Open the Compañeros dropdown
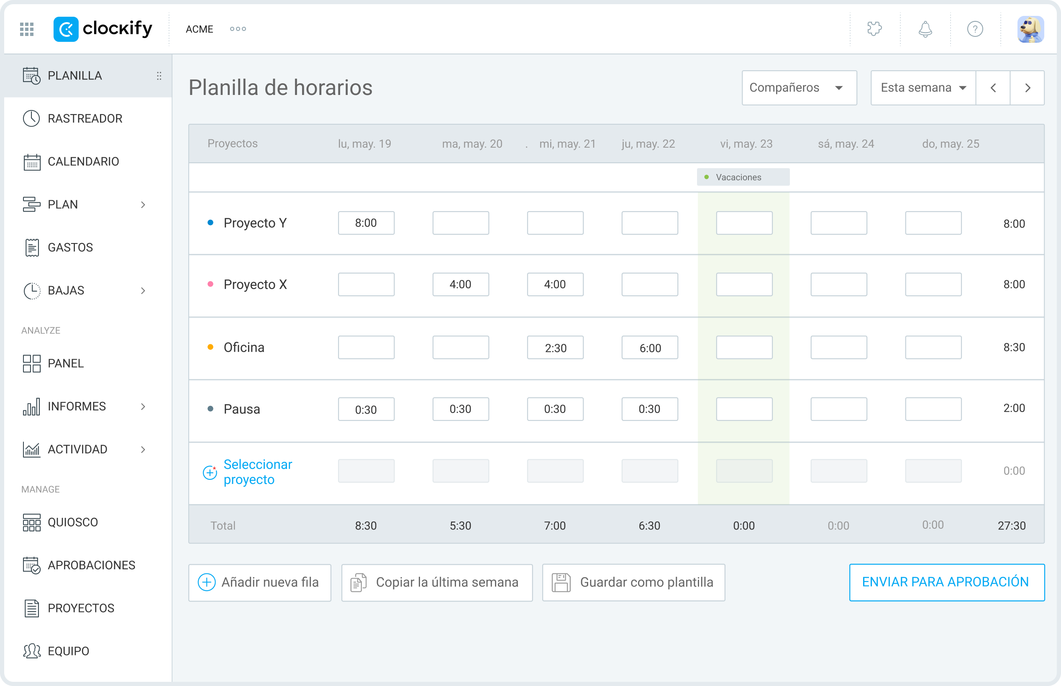Image resolution: width=1061 pixels, height=686 pixels. coord(799,87)
